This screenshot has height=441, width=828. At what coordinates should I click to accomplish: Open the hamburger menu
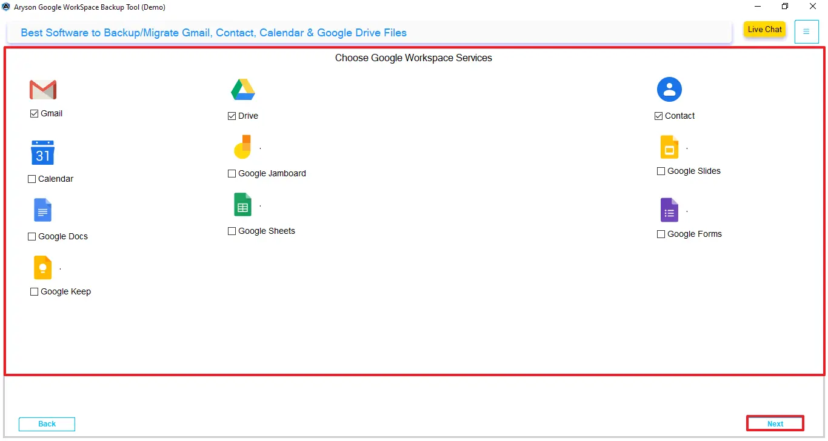tap(806, 31)
